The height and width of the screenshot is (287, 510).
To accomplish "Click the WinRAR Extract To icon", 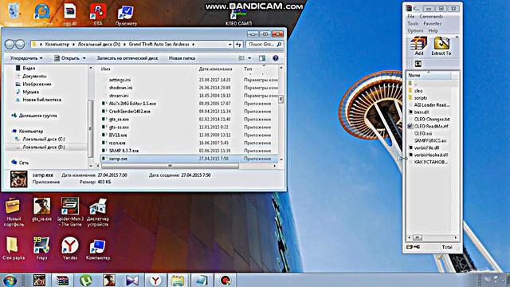I will point(441,46).
